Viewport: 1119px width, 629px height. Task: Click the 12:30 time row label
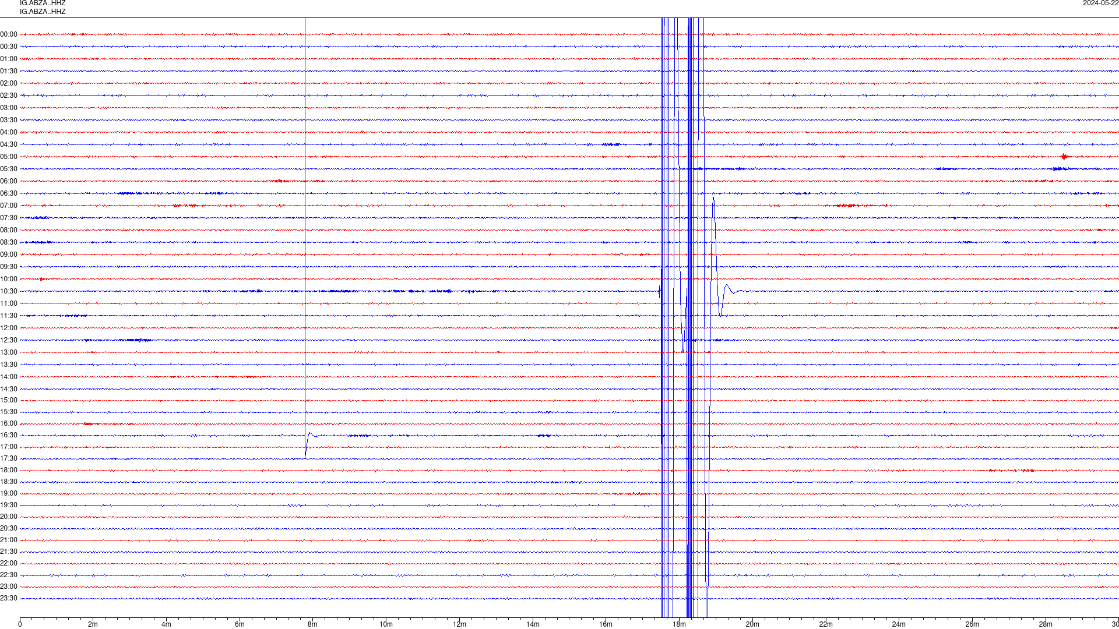9,340
